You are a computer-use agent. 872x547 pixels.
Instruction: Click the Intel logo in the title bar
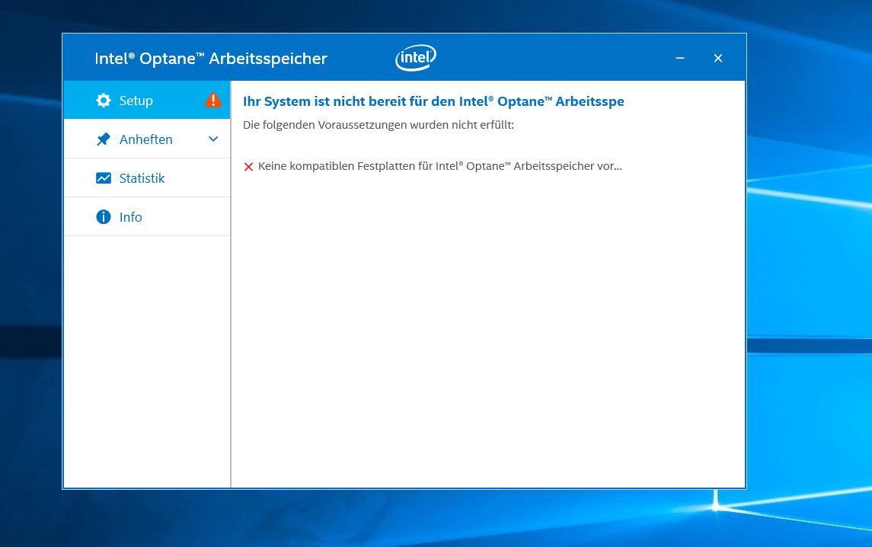415,58
